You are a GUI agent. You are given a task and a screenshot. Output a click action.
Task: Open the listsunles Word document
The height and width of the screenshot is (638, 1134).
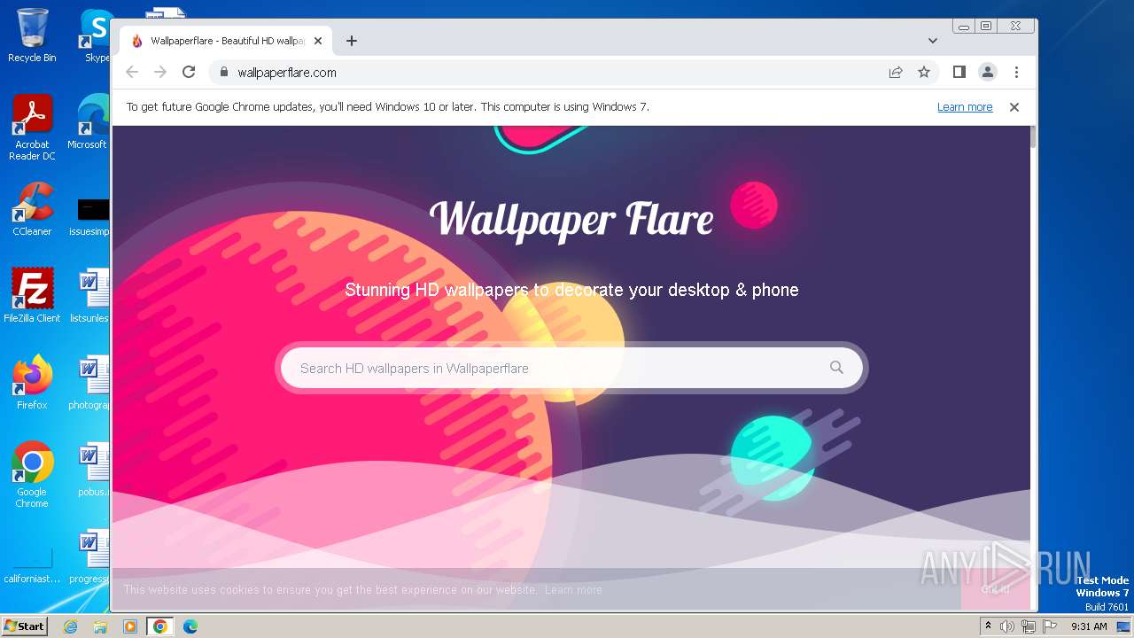click(x=91, y=295)
